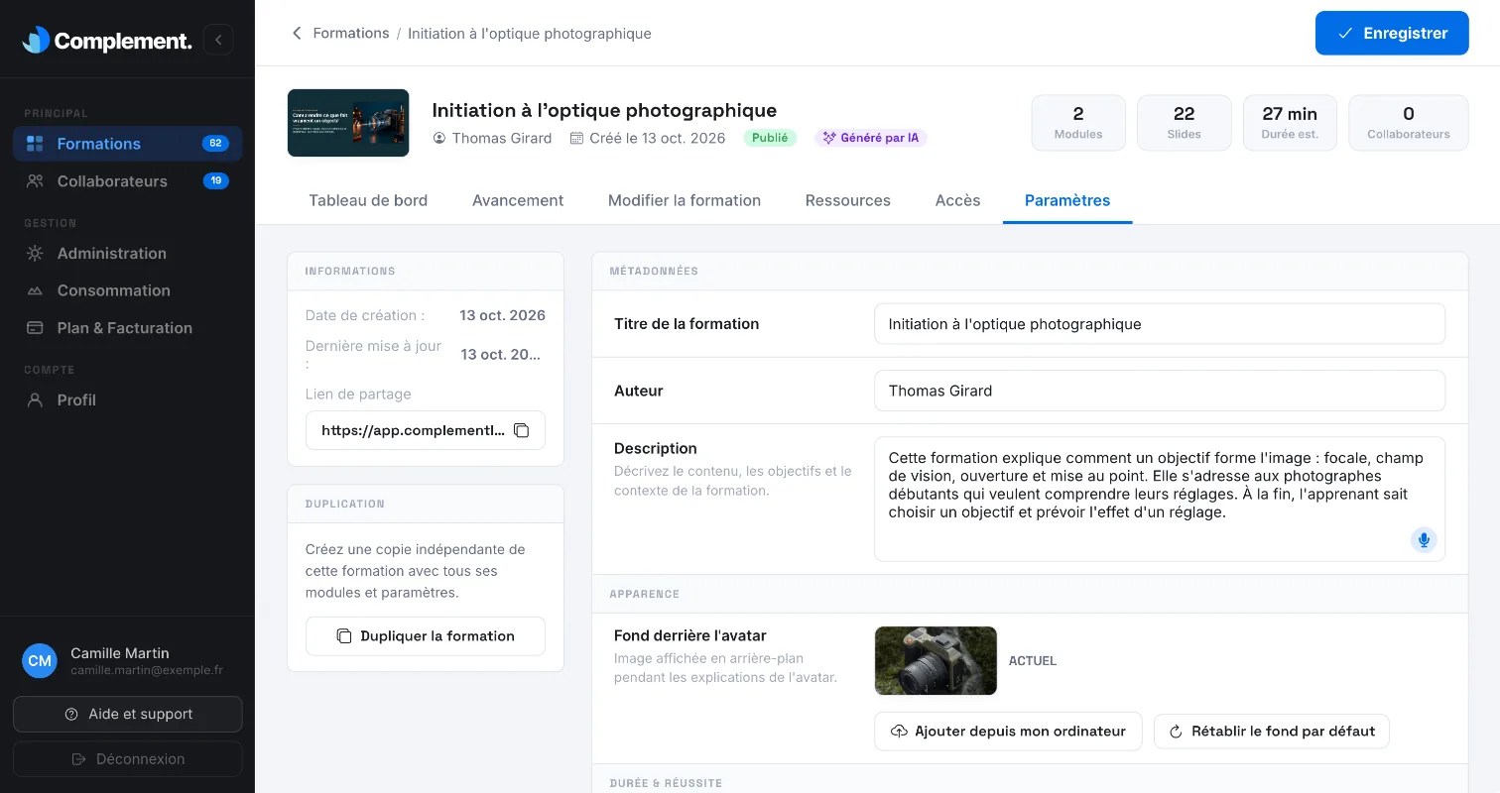Screen dimensions: 1500x793
Task: Click the Créé le 13 oct. 2026 text
Action: click(658, 138)
